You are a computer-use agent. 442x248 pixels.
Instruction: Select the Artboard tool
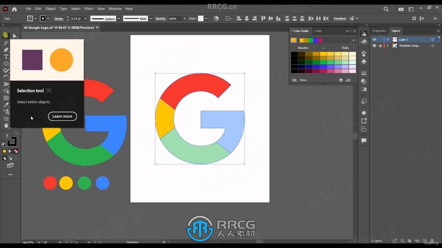tap(6, 118)
